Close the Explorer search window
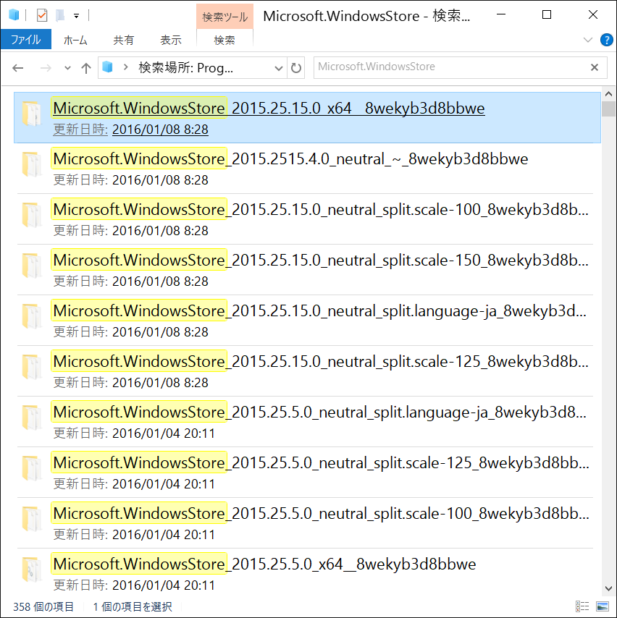617x618 pixels. click(593, 14)
